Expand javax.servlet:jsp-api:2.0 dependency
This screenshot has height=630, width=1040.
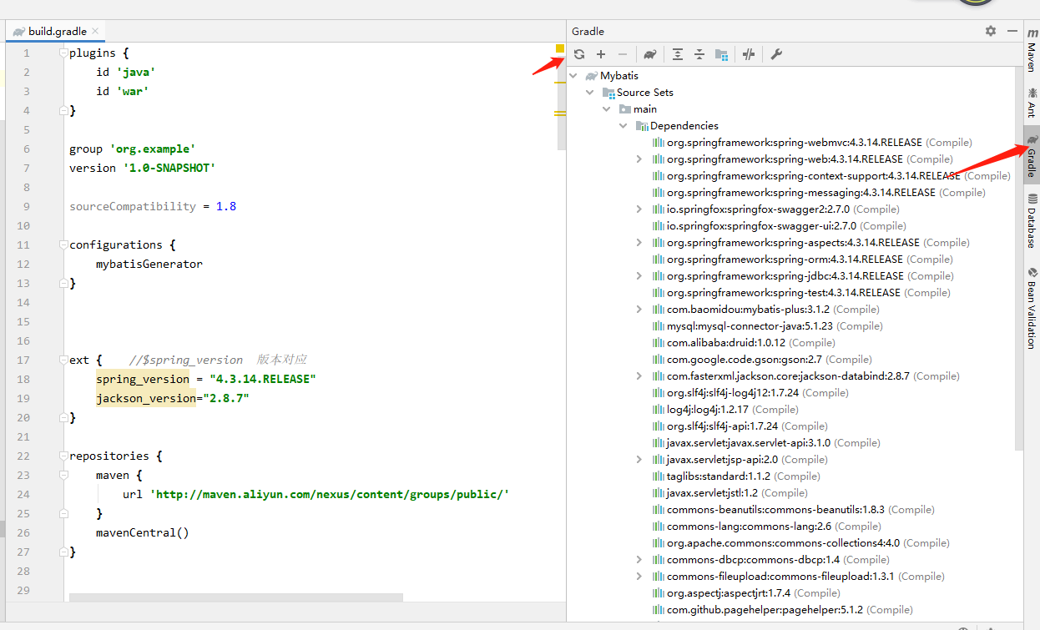click(639, 460)
